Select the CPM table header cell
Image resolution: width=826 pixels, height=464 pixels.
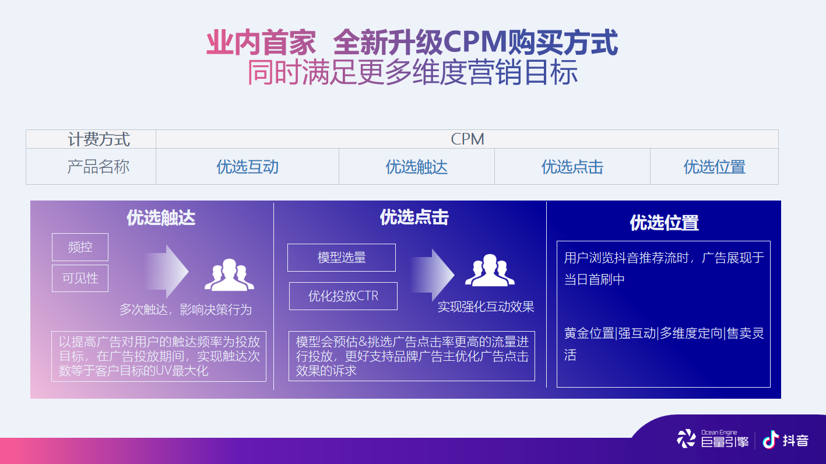coord(468,139)
